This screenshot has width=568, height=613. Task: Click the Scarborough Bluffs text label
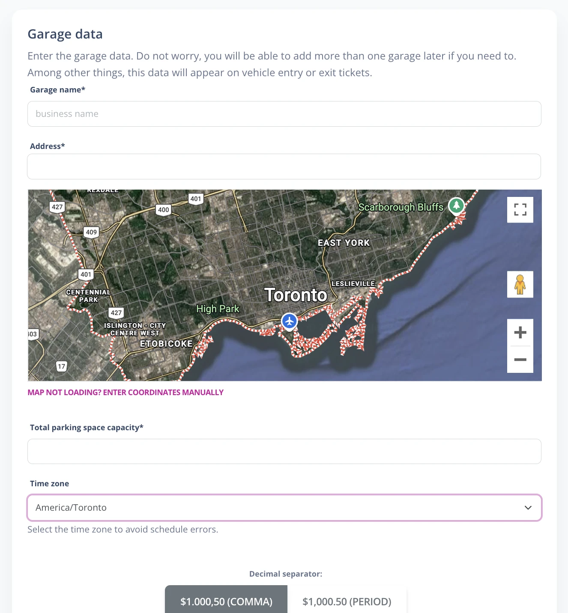click(x=401, y=207)
